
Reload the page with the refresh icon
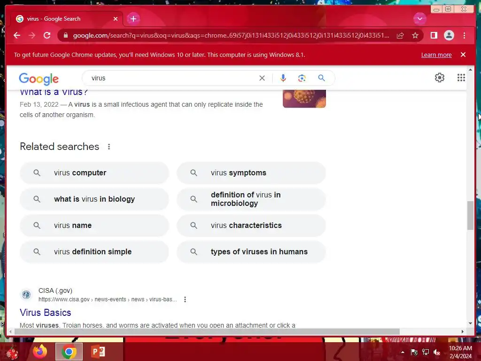point(47,35)
